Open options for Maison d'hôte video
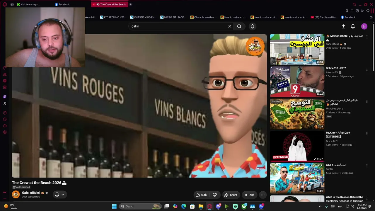Screen dimensions: 375x211 (367, 37)
